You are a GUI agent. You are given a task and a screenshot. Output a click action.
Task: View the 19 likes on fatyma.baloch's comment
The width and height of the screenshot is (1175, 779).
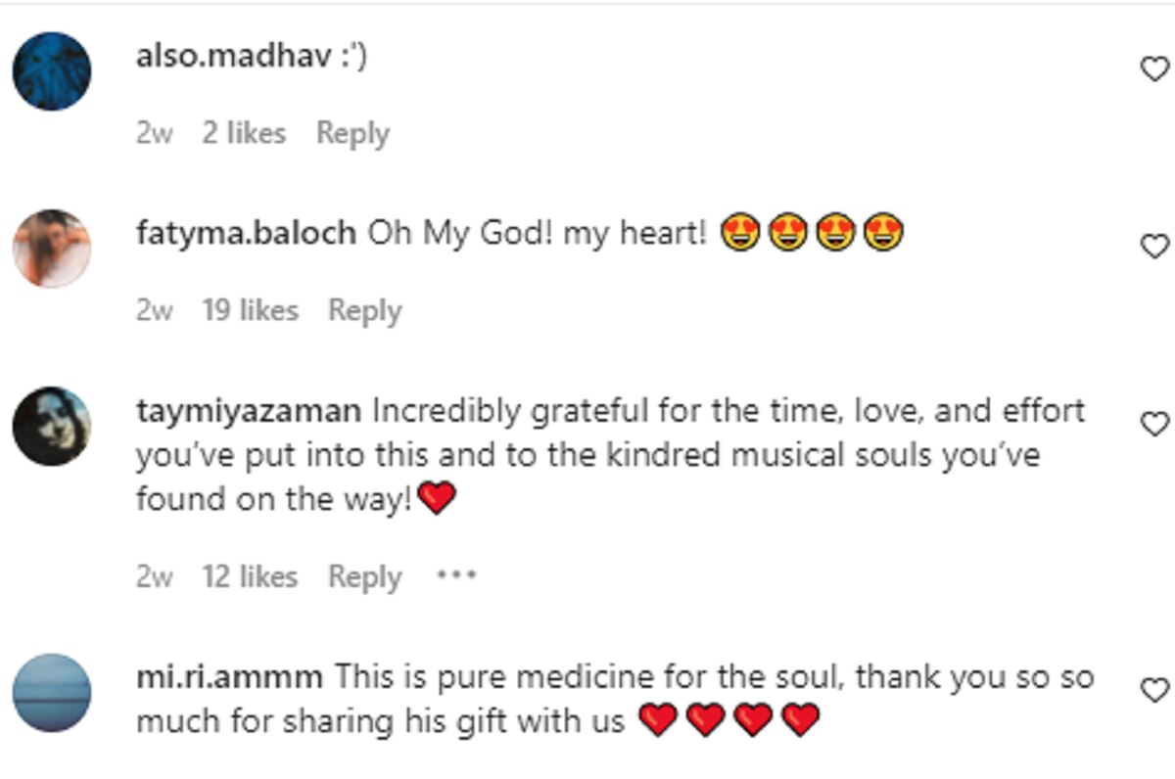tap(250, 310)
